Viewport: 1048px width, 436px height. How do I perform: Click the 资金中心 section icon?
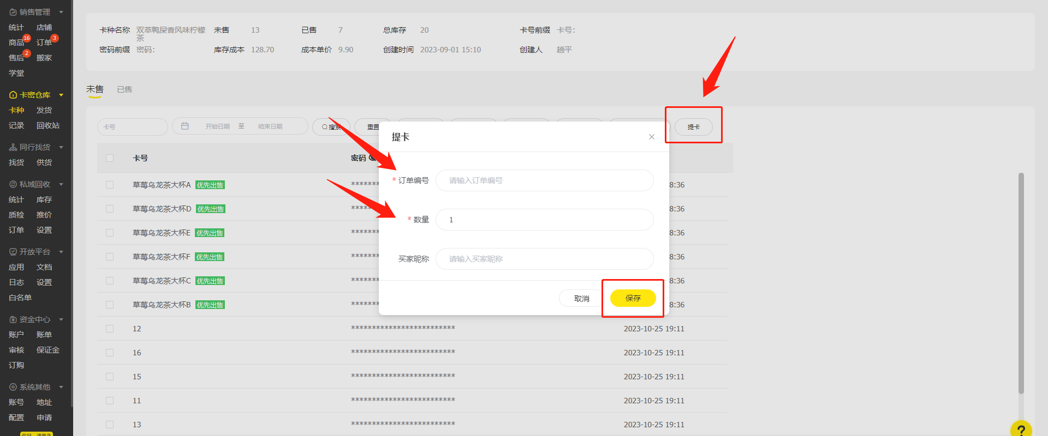13,319
